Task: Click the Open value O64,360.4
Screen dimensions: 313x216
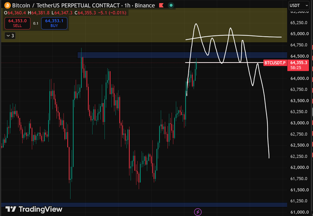Action: coord(15,13)
